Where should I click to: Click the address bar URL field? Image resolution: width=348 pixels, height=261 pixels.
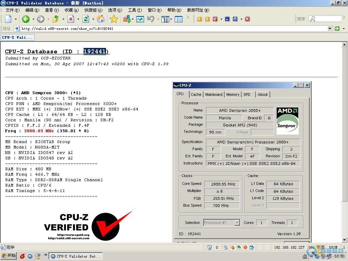pos(173,29)
